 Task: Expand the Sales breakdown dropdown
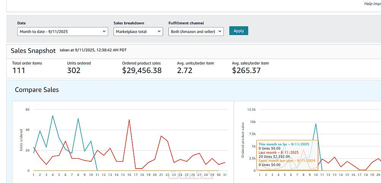[138, 32]
